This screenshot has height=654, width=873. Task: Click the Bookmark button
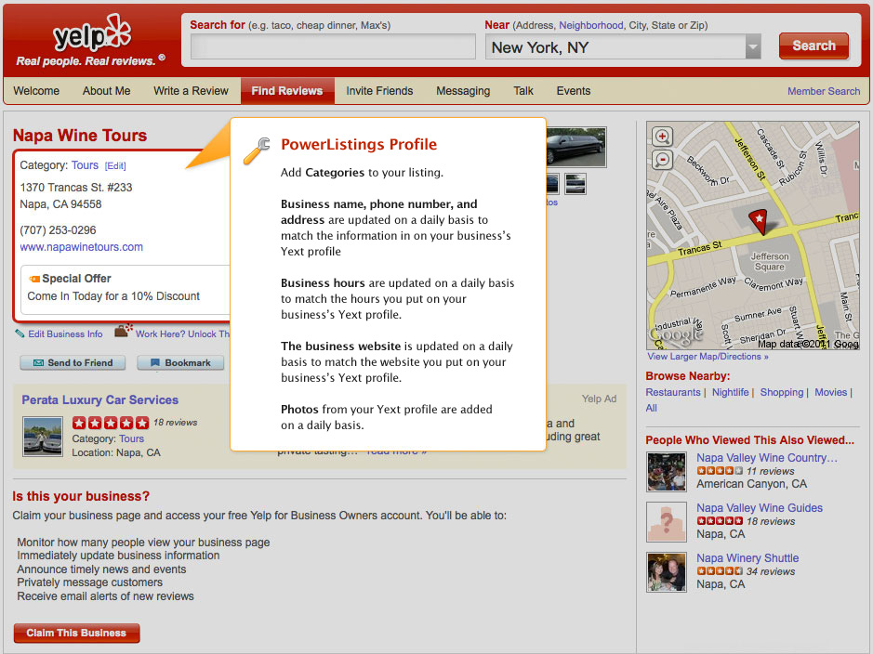click(180, 362)
